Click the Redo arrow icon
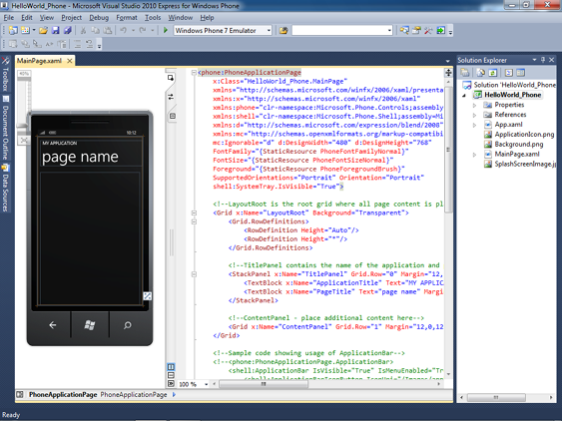Screen dimensions: 562x421 [143, 31]
